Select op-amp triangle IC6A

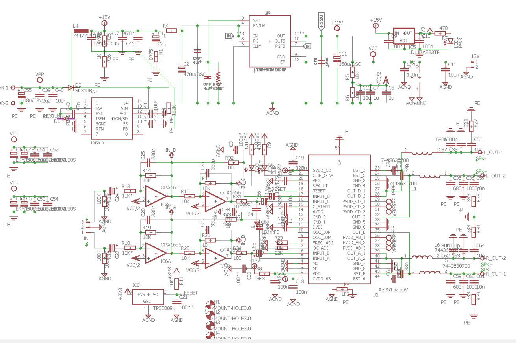pyautogui.click(x=156, y=254)
